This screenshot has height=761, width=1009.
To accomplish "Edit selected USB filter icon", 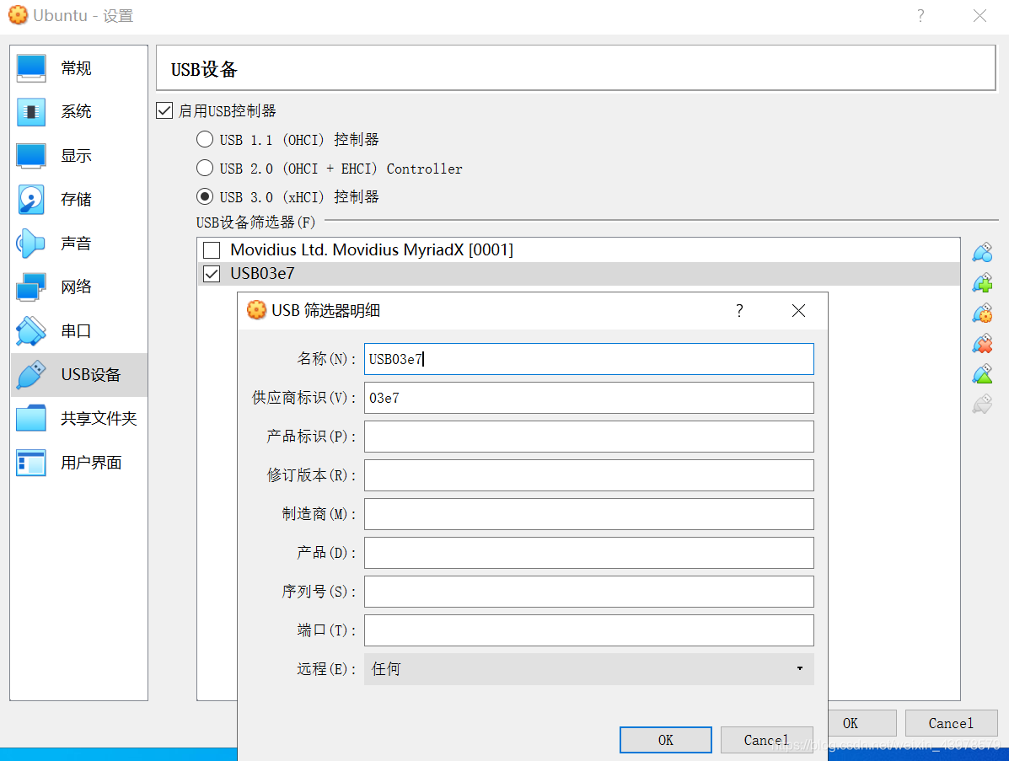I will [983, 314].
